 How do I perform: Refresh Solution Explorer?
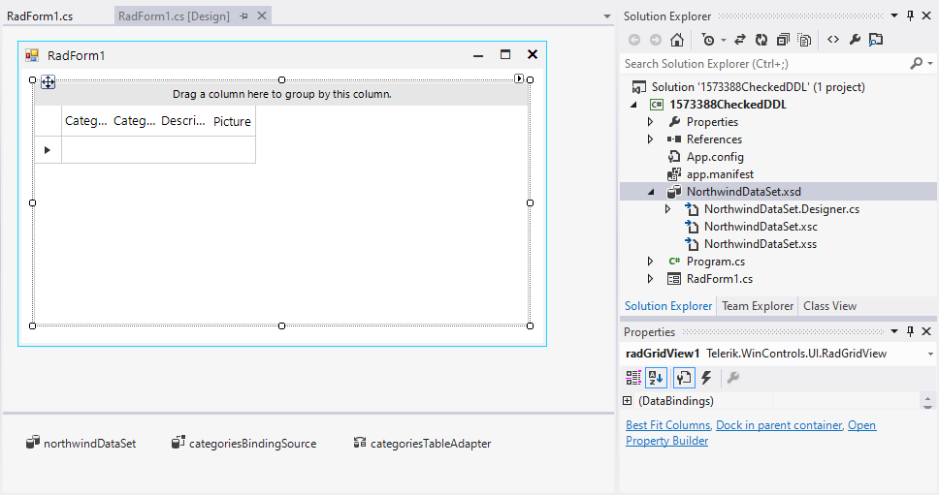pos(761,40)
